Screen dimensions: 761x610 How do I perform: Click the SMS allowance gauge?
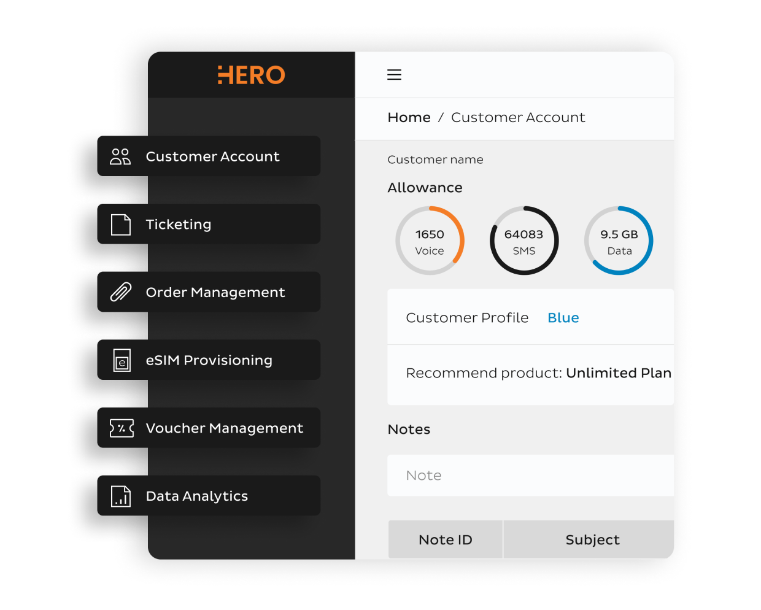[x=524, y=241]
